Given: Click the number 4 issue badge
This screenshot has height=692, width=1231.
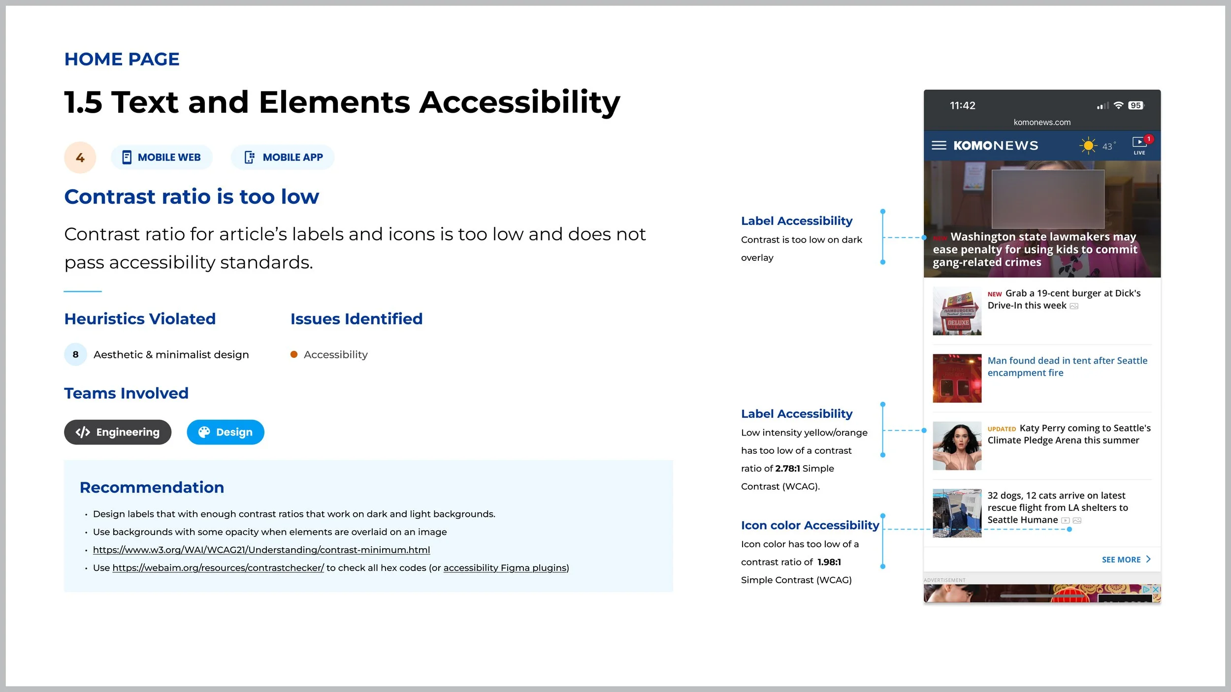Looking at the screenshot, I should point(80,157).
